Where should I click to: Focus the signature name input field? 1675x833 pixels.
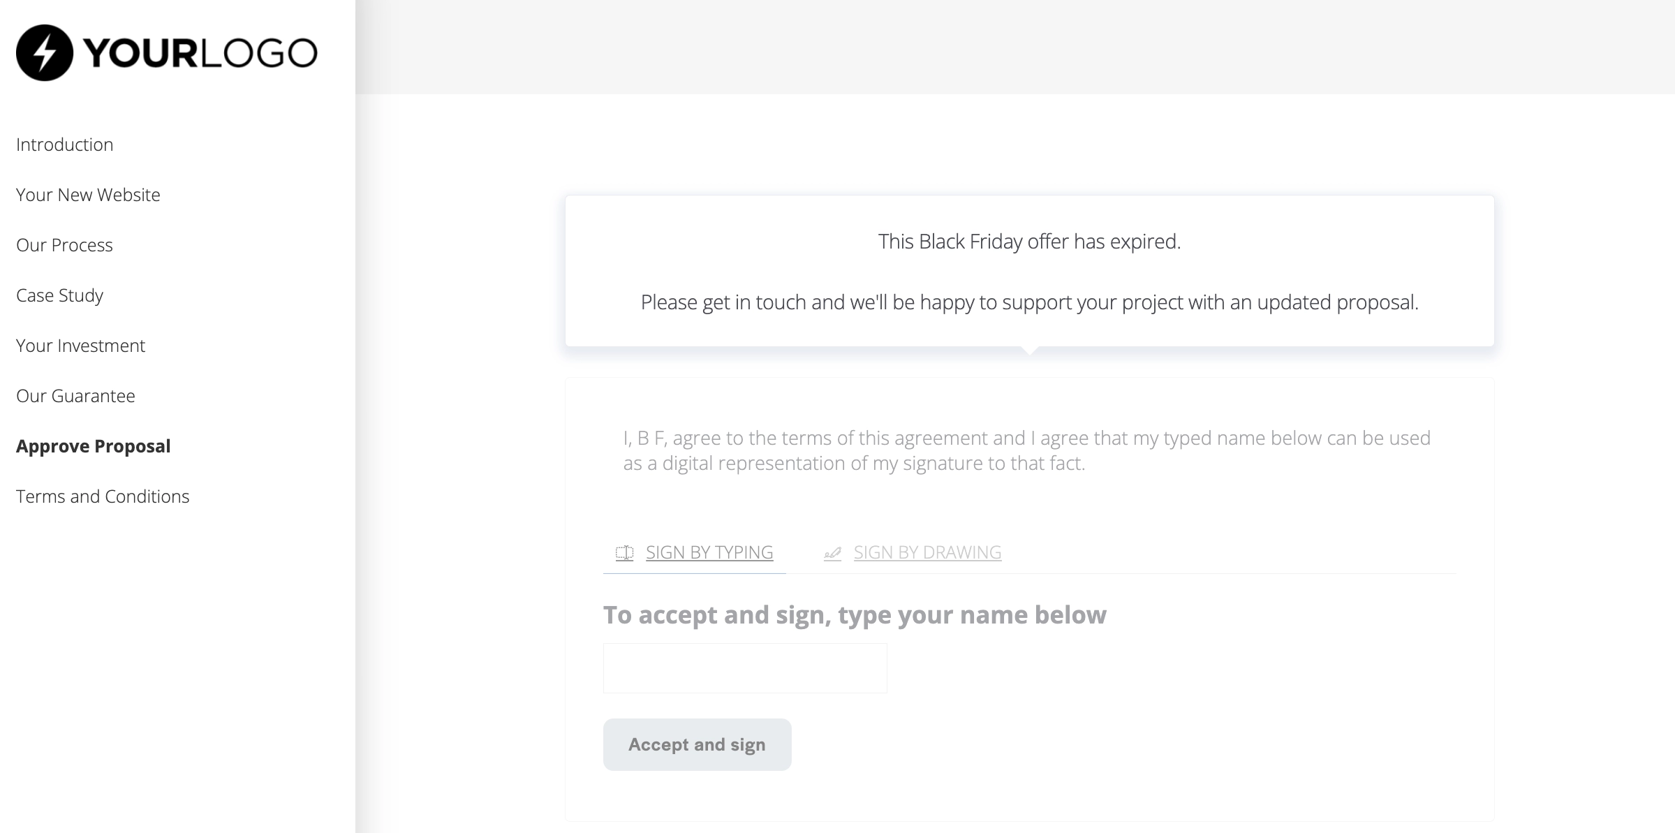[745, 668]
